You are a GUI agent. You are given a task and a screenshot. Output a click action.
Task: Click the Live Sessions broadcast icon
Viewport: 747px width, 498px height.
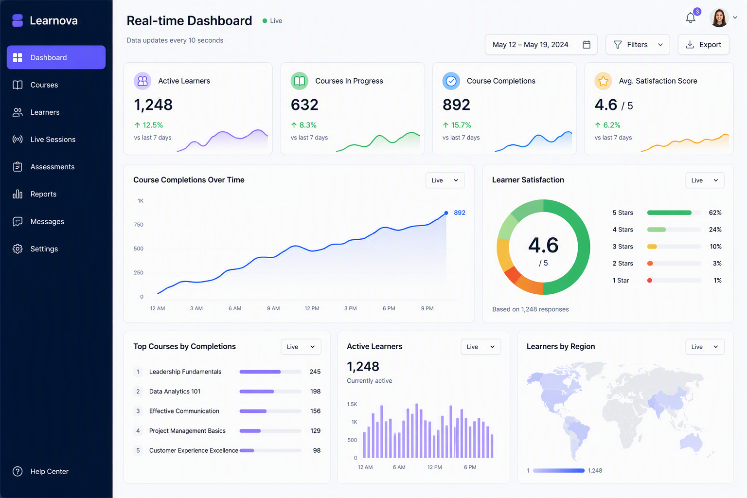(x=18, y=140)
